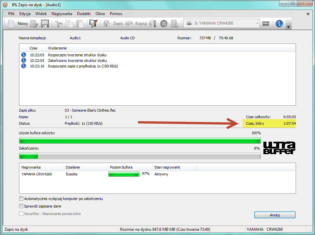The image size is (315, 235).
Task: Click the gray document icon after eject
Action: click(x=174, y=24)
